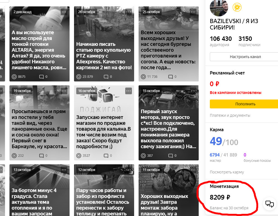The height and width of the screenshot is (216, 278).
Task: Click the Монетизация balance 8209 ₽
Action: tap(220, 197)
